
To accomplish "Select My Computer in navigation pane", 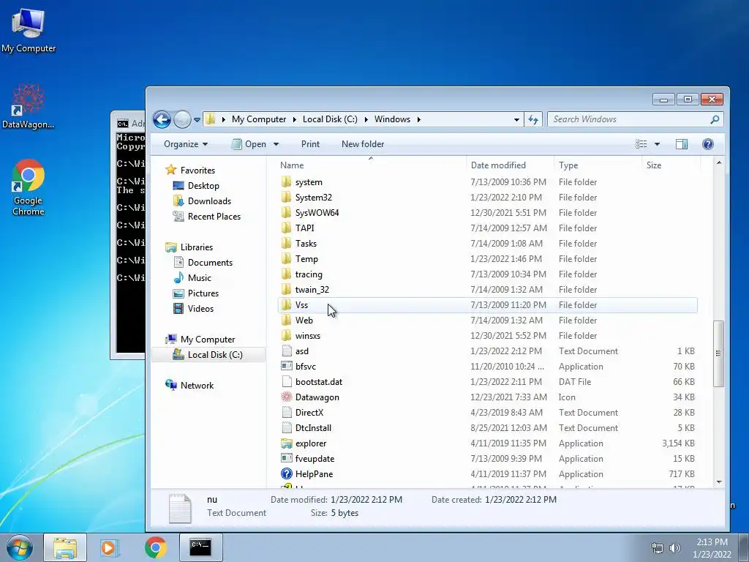I will pos(207,340).
